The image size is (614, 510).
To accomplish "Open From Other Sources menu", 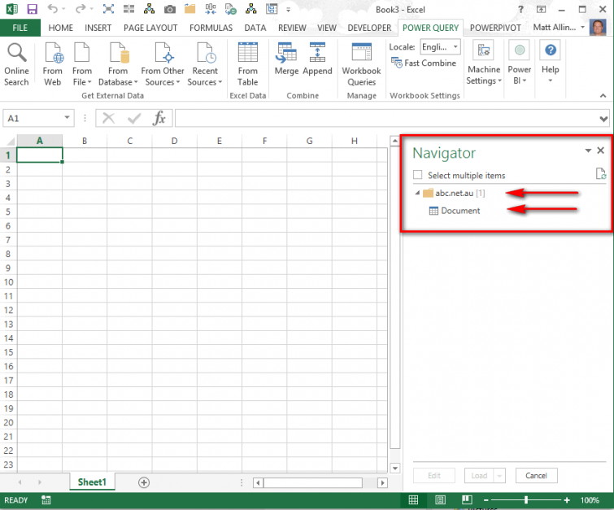I will pyautogui.click(x=163, y=64).
